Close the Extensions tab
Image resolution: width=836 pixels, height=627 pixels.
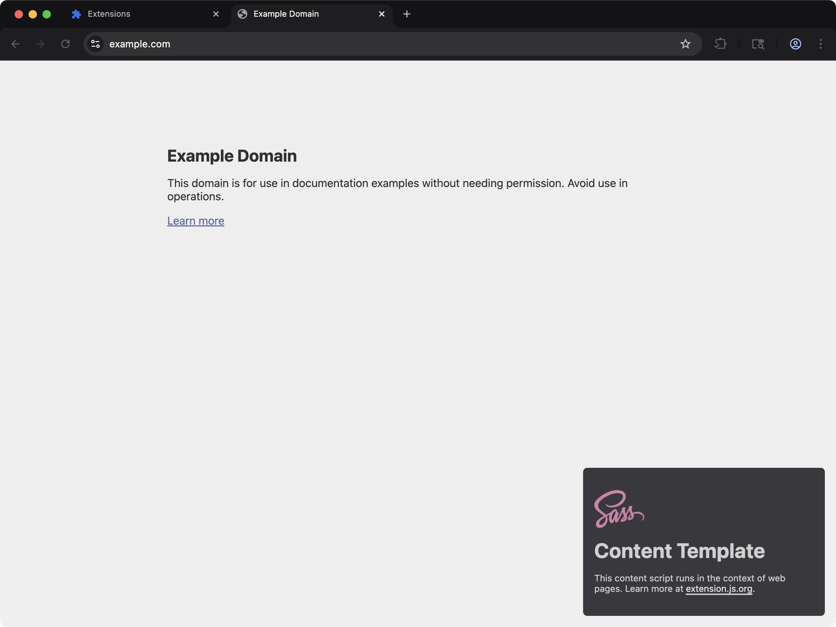216,14
